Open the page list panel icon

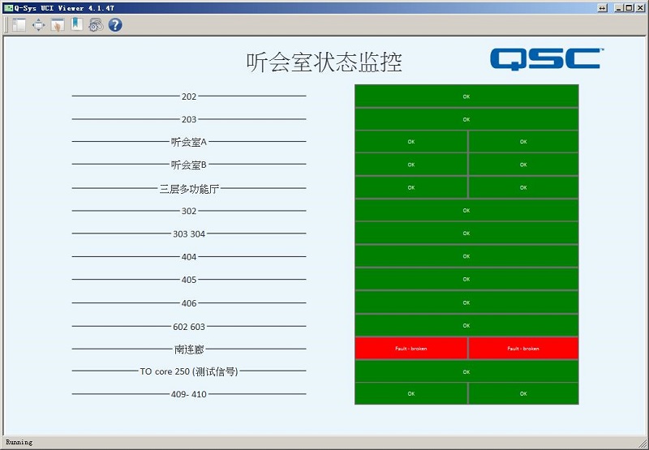[19, 25]
